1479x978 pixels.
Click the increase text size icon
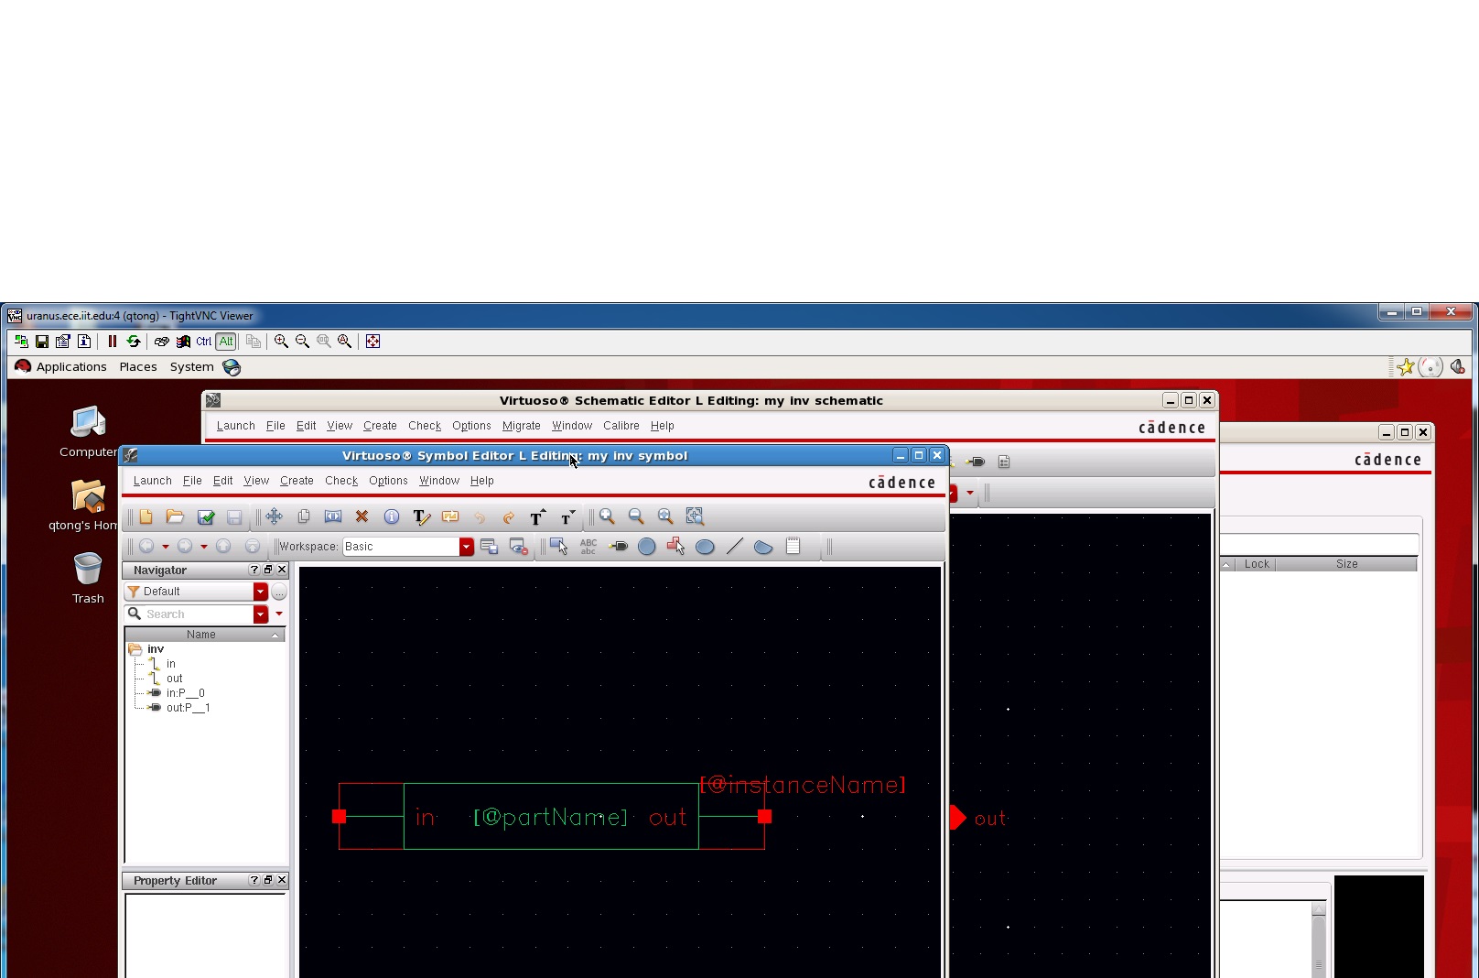tap(538, 517)
